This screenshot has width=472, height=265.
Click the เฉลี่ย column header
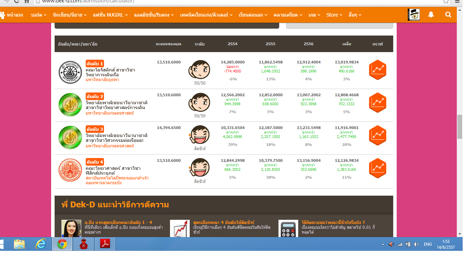pyautogui.click(x=347, y=44)
